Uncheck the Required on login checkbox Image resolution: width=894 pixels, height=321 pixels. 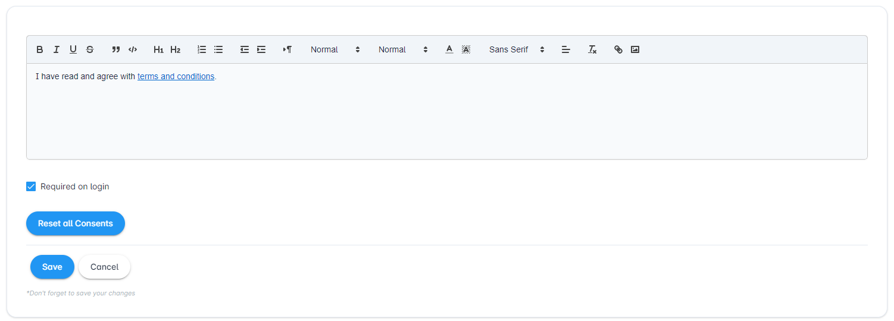tap(31, 186)
